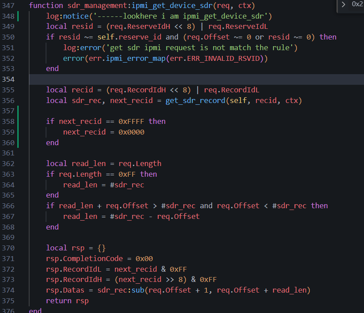Click the 0xFFFF value on line 358
The width and height of the screenshot is (364, 313).
click(x=132, y=121)
